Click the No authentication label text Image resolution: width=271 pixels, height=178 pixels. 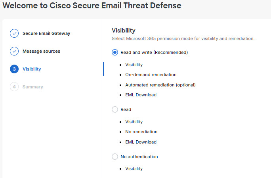point(139,157)
